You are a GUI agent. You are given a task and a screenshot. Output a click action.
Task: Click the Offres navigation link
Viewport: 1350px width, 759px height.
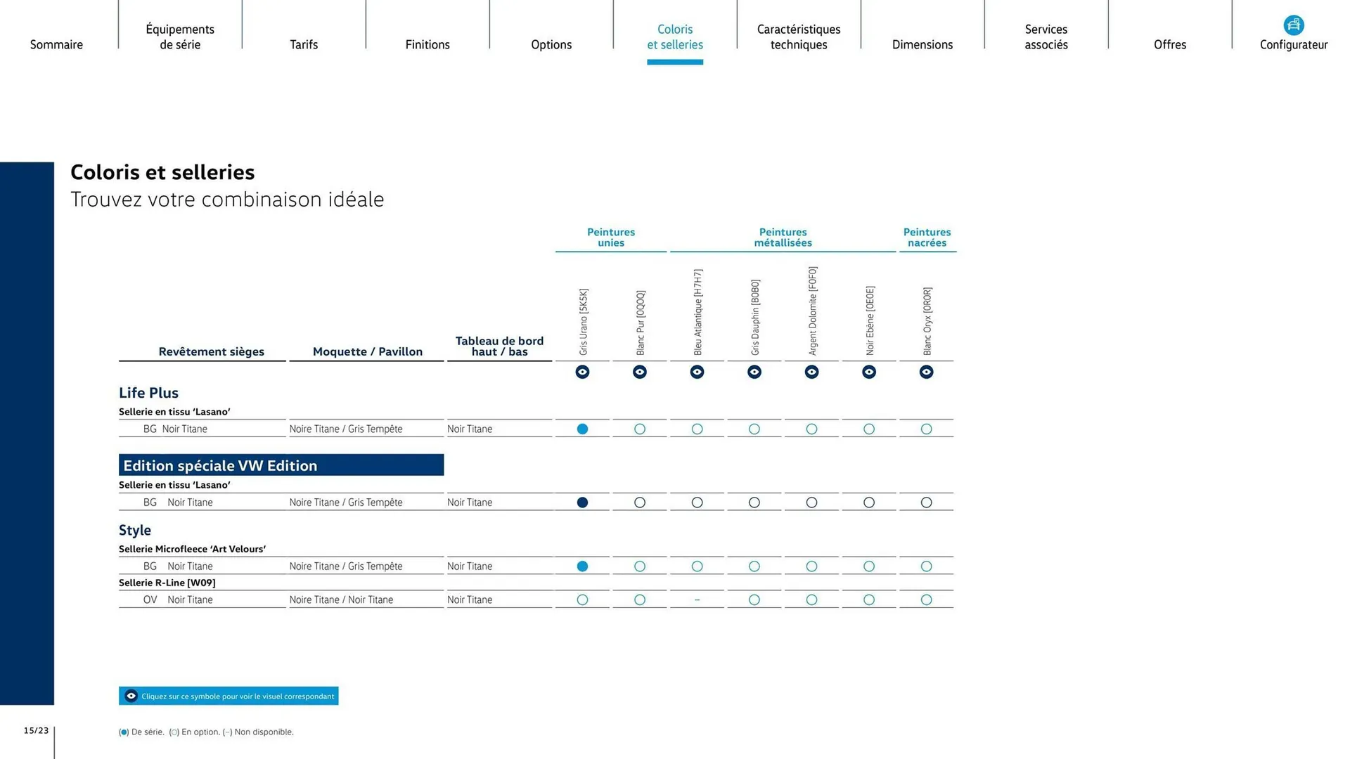click(x=1170, y=44)
